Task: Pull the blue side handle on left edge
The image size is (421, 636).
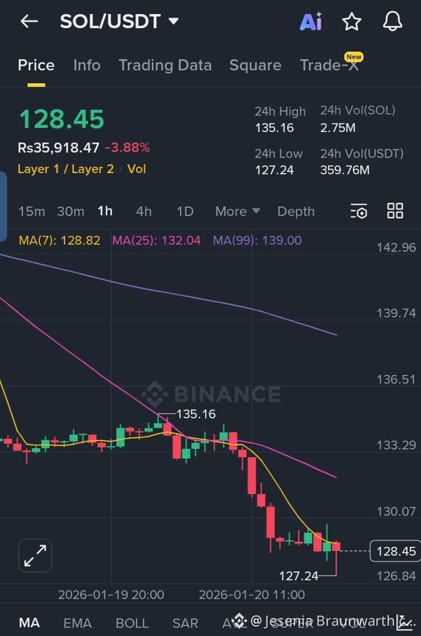Action: (x=4, y=206)
